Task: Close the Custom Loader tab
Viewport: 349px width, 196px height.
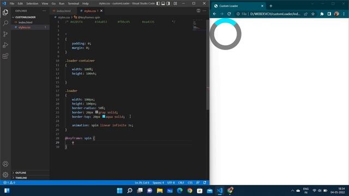Action: 262,6
